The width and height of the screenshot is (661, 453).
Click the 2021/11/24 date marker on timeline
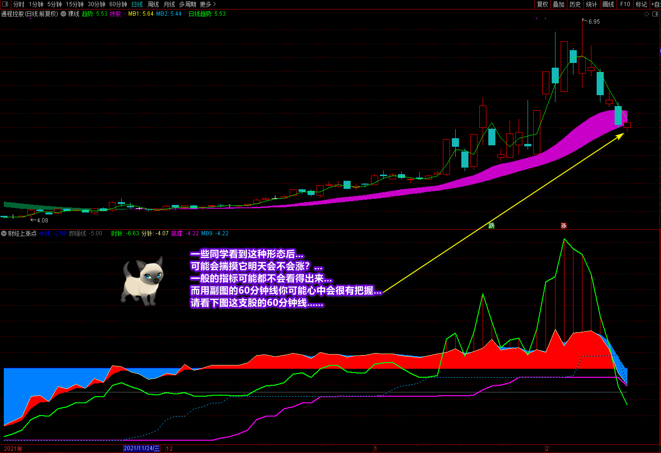click(141, 448)
